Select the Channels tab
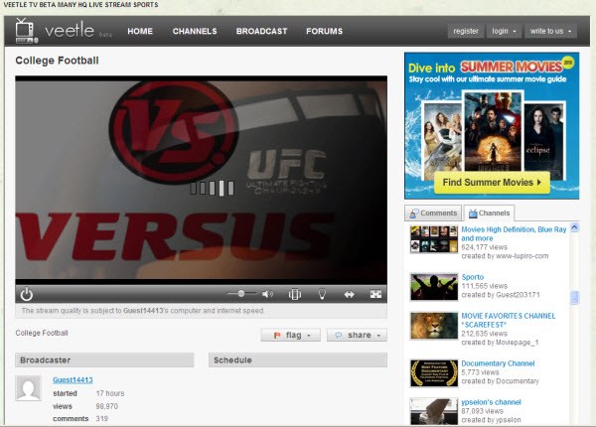 [489, 213]
